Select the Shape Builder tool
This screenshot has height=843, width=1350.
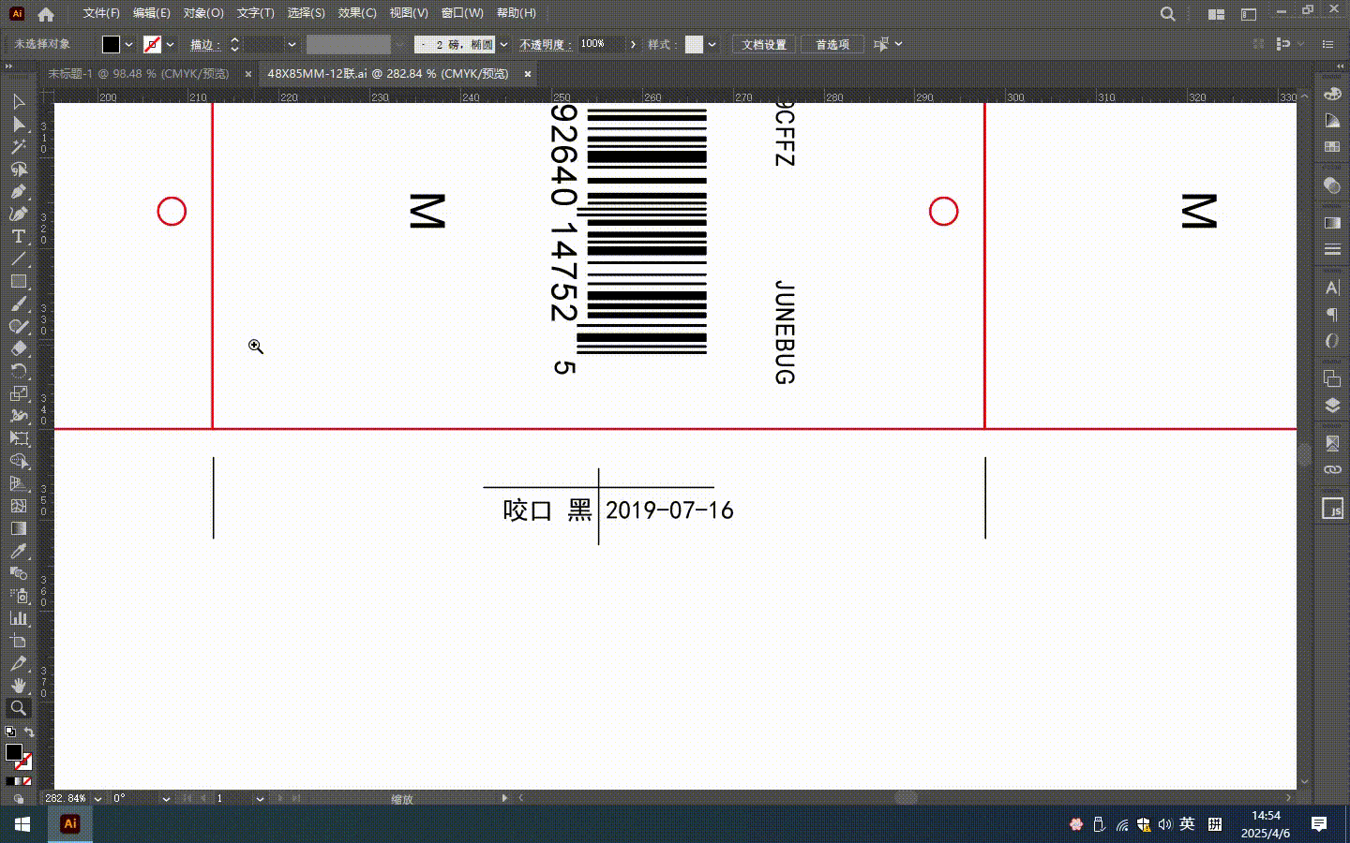18,461
